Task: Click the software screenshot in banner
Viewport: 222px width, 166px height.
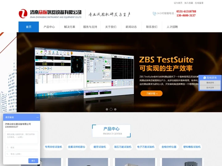Action: point(84,73)
